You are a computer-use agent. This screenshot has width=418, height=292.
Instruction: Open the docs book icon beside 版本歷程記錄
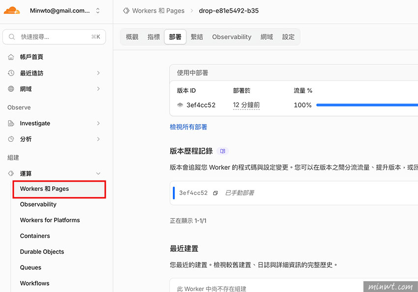tap(223, 151)
